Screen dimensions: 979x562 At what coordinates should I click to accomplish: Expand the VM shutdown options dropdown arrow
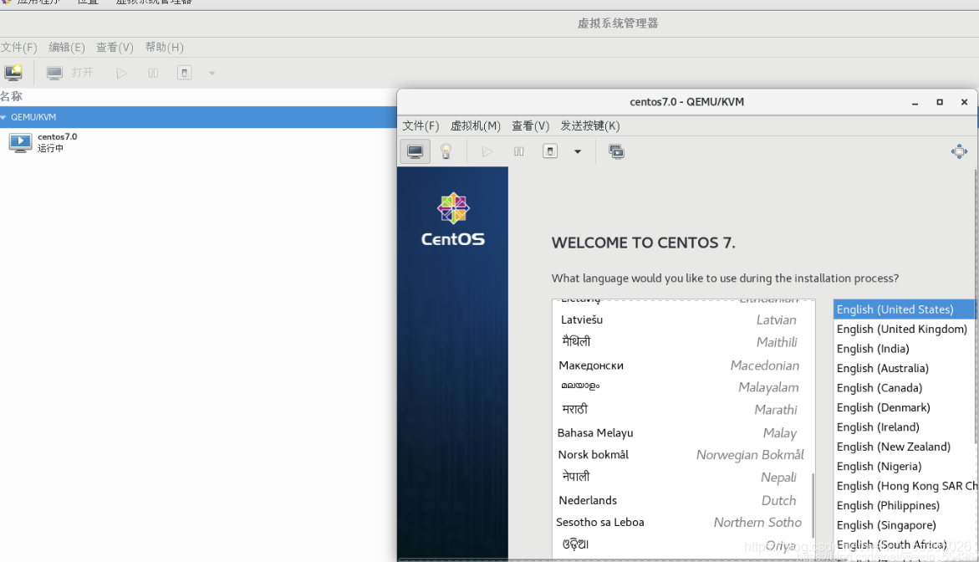click(x=578, y=151)
